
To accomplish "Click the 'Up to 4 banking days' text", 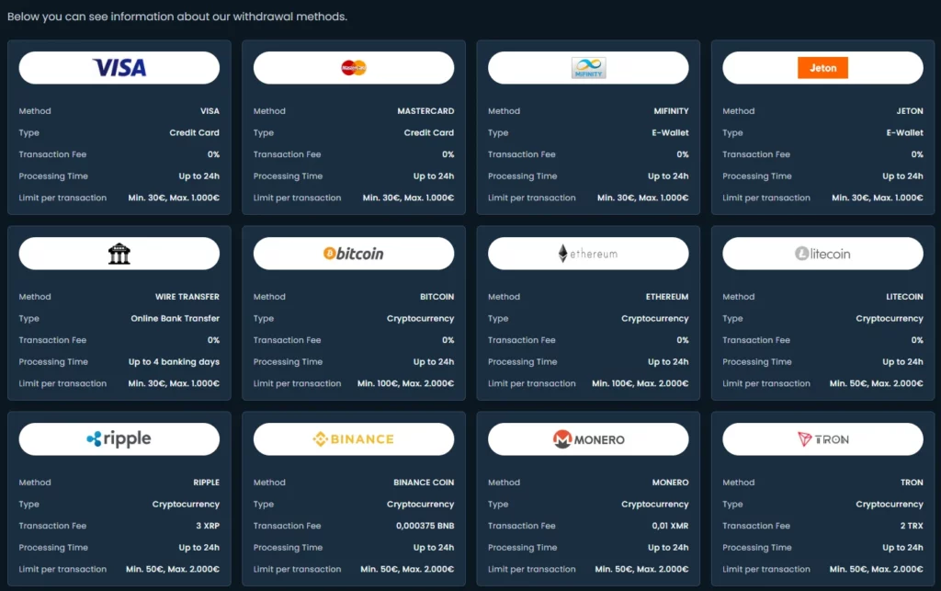I will click(174, 362).
